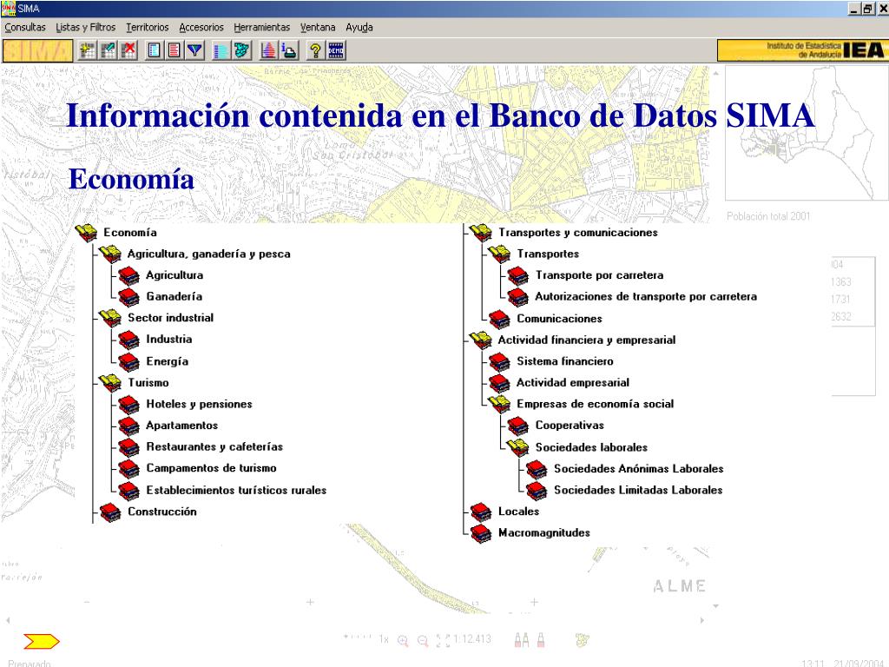The height and width of the screenshot is (667, 889).
Task: Select the Actividad empresarial entry
Action: pos(573,383)
